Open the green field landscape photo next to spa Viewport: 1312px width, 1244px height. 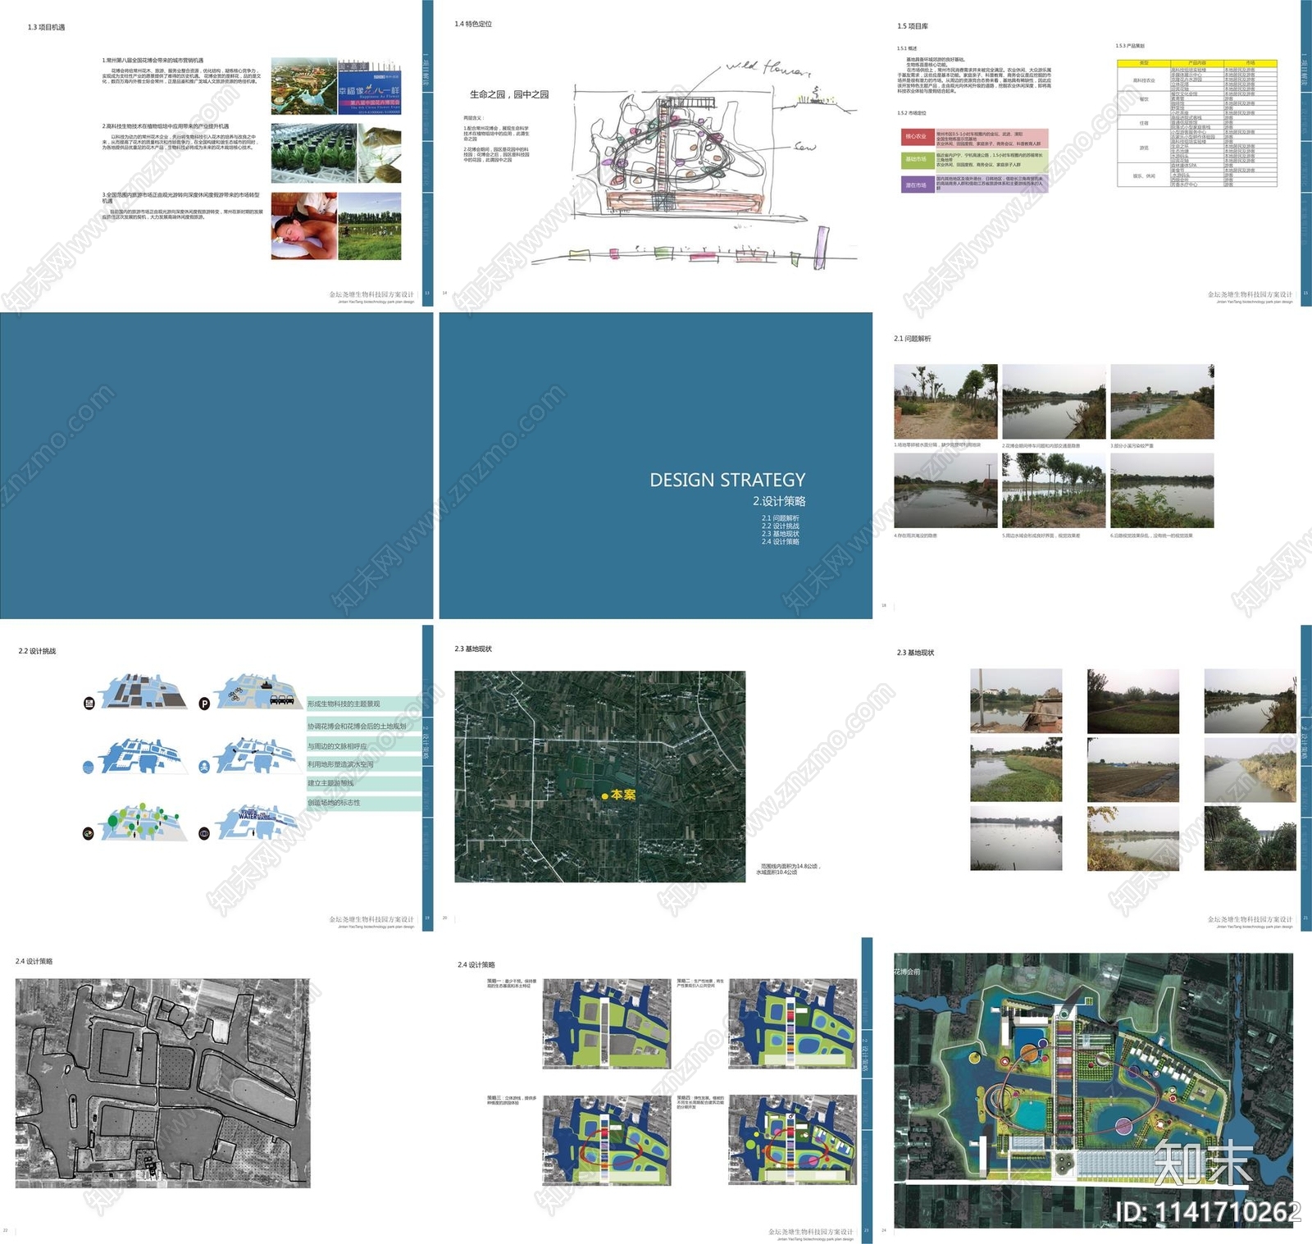point(370,226)
